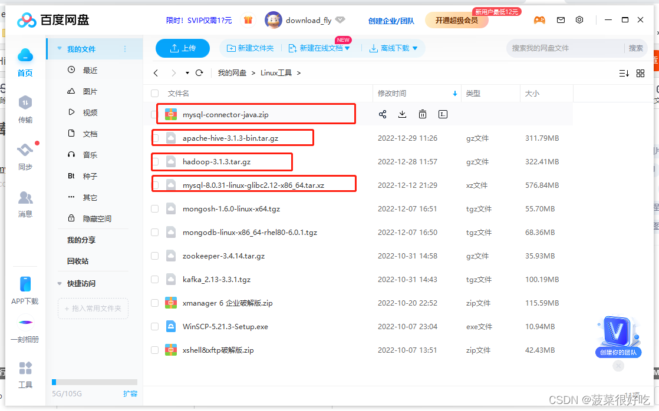Screen dimensions: 659x411
Task: Refresh the file list
Action: [200, 73]
